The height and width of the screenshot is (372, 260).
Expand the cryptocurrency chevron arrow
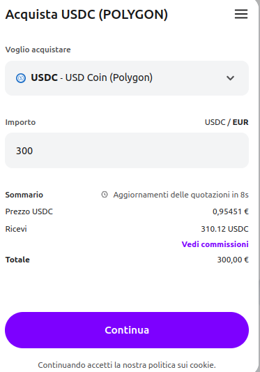pos(230,78)
